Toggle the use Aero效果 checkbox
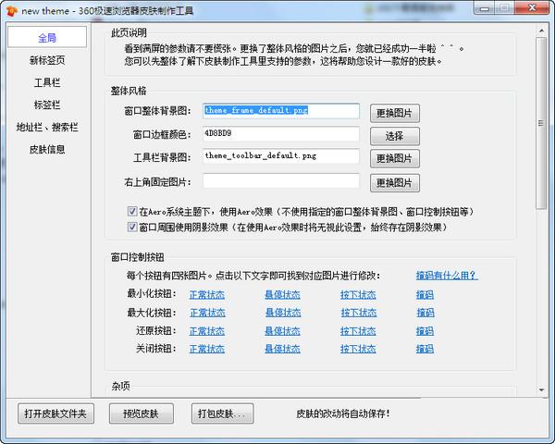Viewport: 555px width, 444px height. click(x=132, y=212)
